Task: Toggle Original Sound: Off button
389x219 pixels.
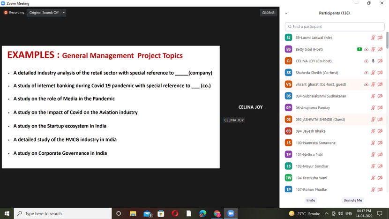Action: 44,13
